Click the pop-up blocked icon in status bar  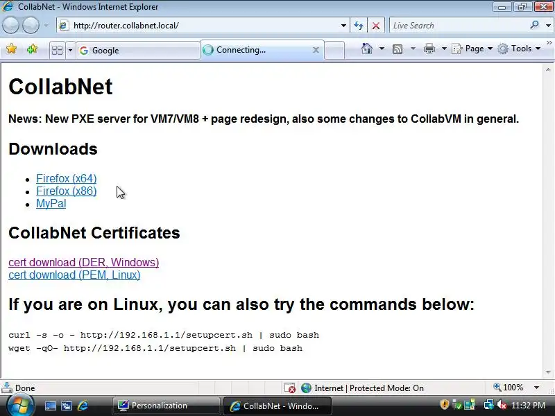coord(289,388)
